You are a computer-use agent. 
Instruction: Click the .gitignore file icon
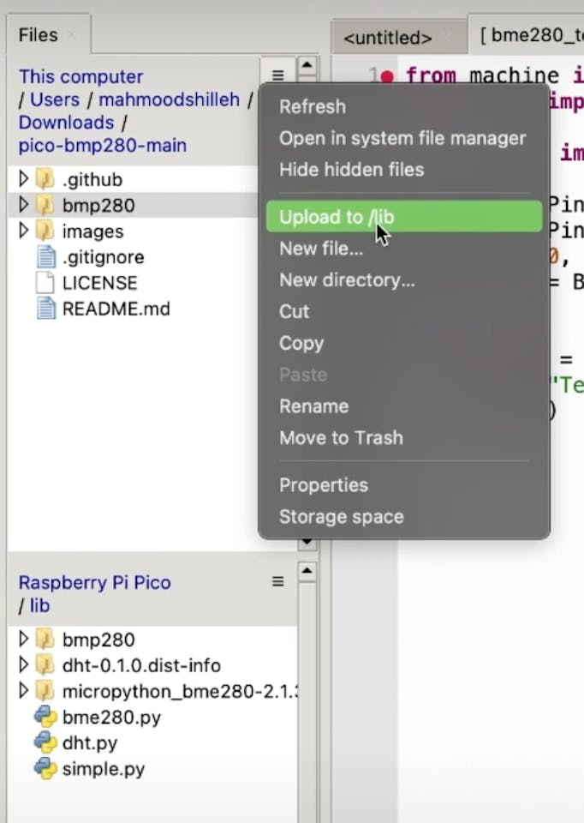[45, 257]
